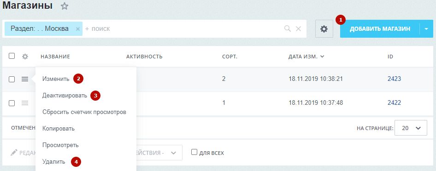The width and height of the screenshot is (436, 171).
Task: Sort by ID column header
Action: click(390, 57)
